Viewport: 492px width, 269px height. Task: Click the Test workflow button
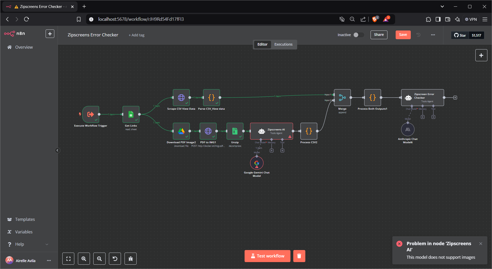[x=267, y=256]
